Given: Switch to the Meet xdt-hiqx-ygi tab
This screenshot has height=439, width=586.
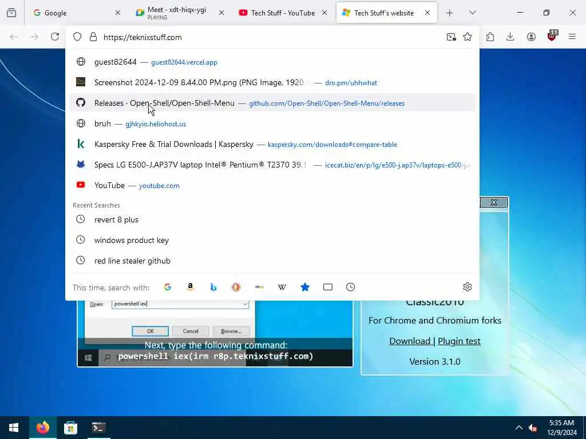Looking at the screenshot, I should (x=180, y=13).
